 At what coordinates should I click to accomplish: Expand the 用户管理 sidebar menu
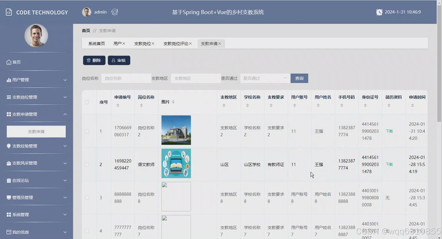(x=36, y=79)
